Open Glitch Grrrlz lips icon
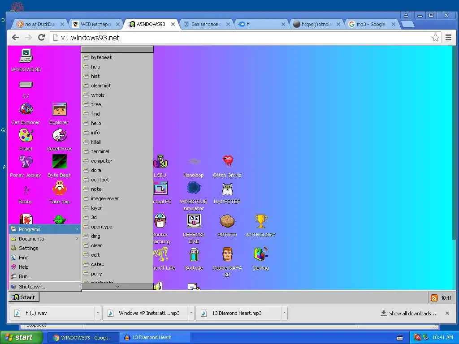 227,162
